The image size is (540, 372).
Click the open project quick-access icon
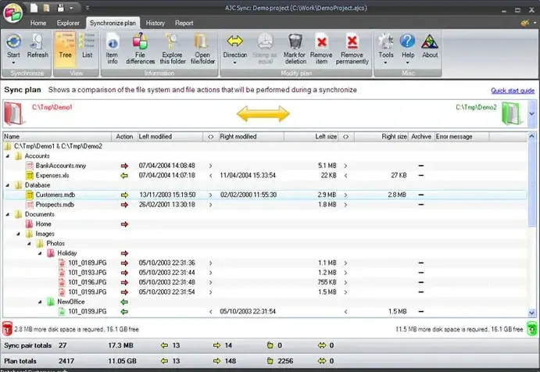pos(46,8)
